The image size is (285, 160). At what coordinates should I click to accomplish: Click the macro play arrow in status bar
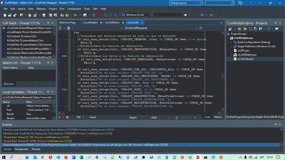pyautogui.click(x=59, y=117)
